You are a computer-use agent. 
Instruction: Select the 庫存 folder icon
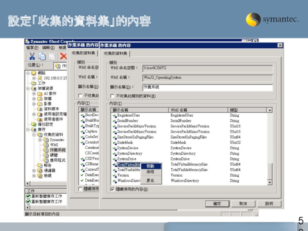[33, 129]
